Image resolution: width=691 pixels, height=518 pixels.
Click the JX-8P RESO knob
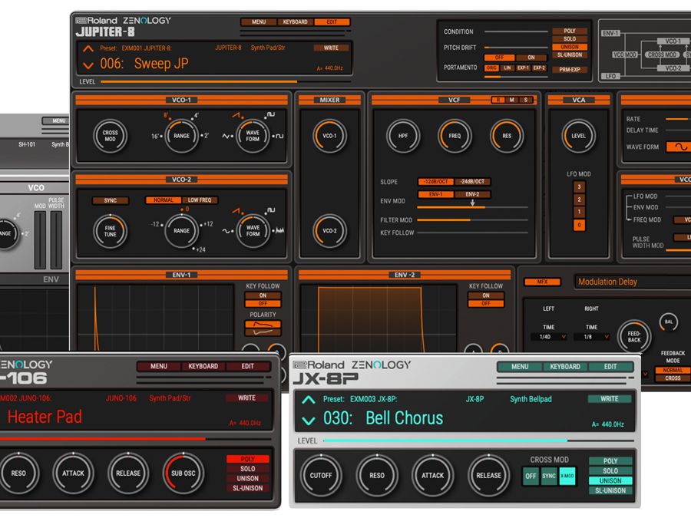click(377, 475)
